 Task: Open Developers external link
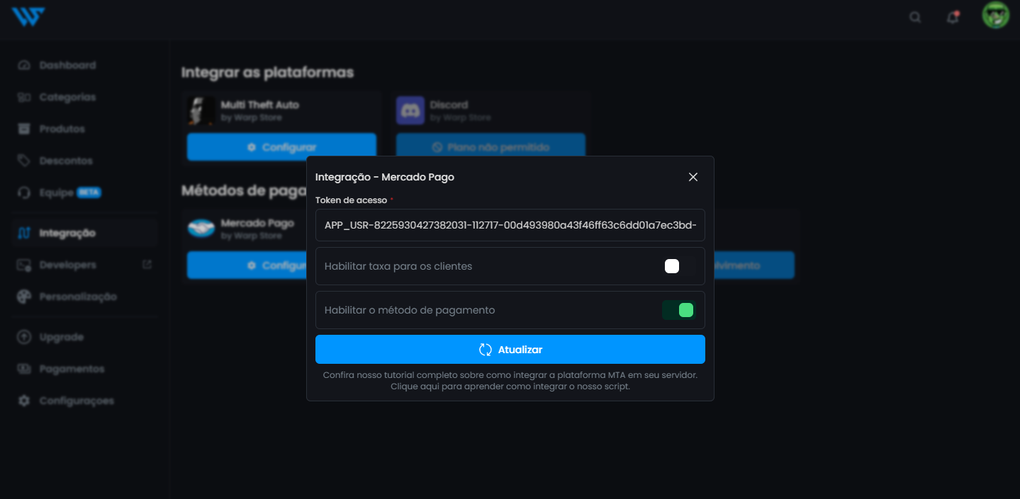tap(84, 265)
